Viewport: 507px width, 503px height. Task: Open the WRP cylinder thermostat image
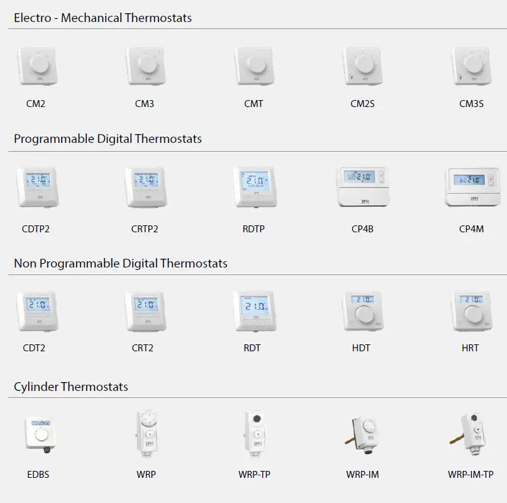(147, 434)
